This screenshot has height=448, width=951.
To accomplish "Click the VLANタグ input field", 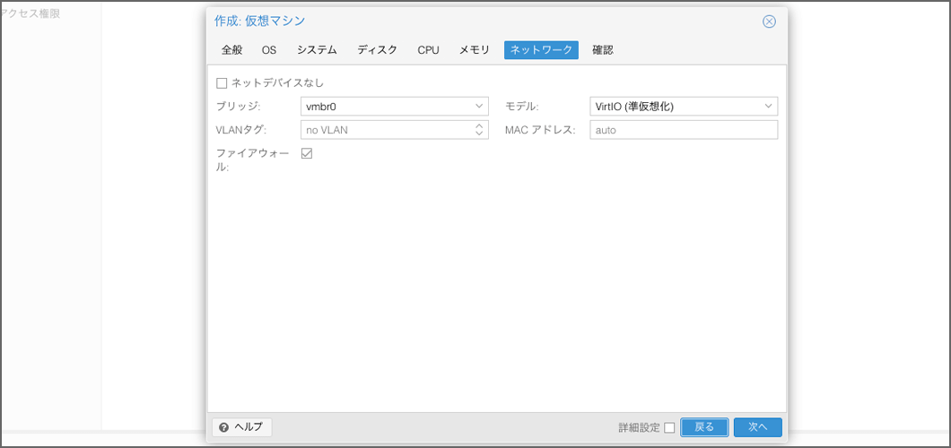I will [x=386, y=130].
